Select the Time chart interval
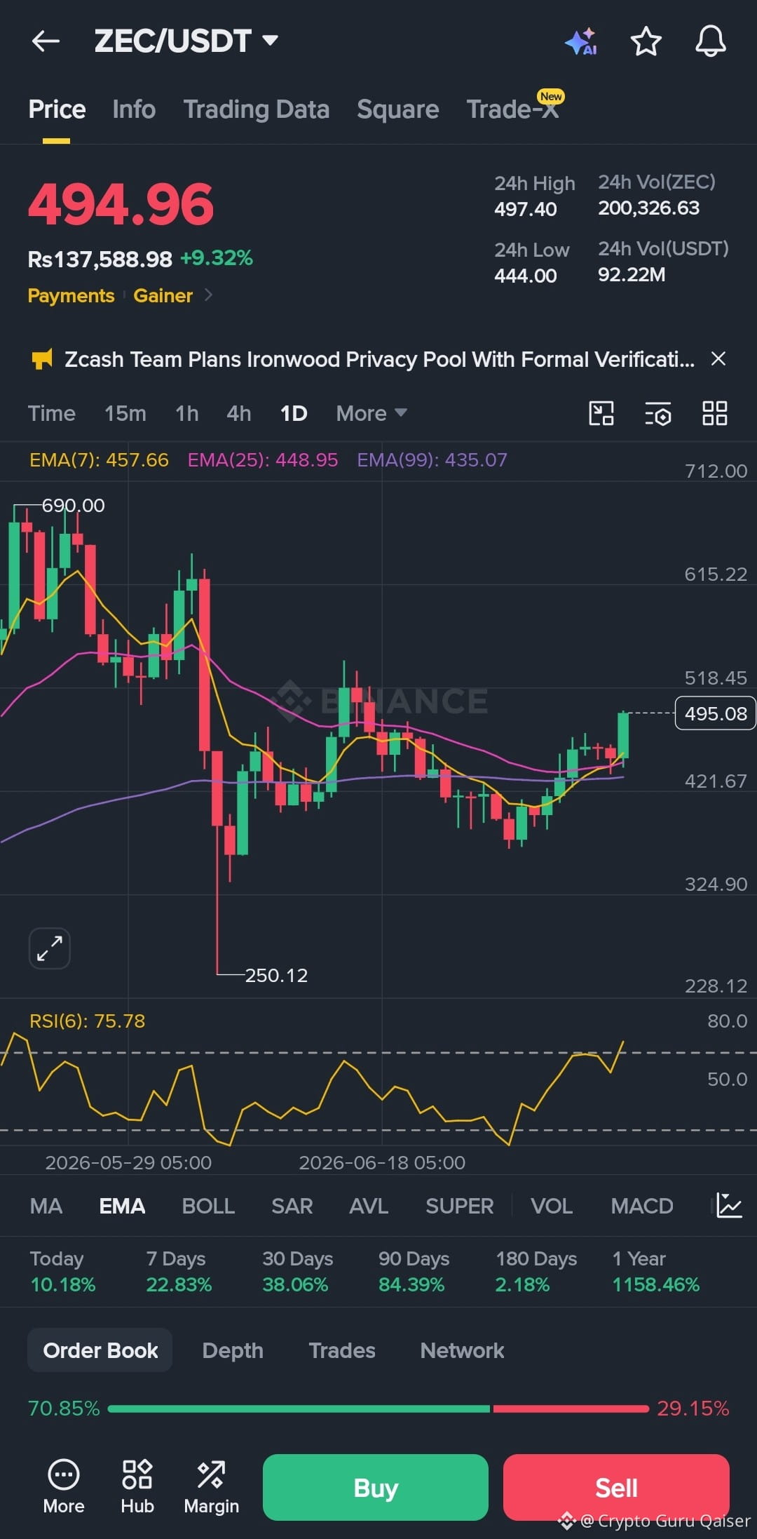 click(52, 413)
